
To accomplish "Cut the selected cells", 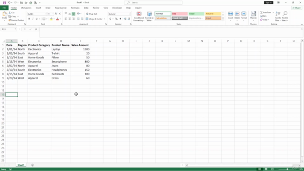I will tap(12, 13).
